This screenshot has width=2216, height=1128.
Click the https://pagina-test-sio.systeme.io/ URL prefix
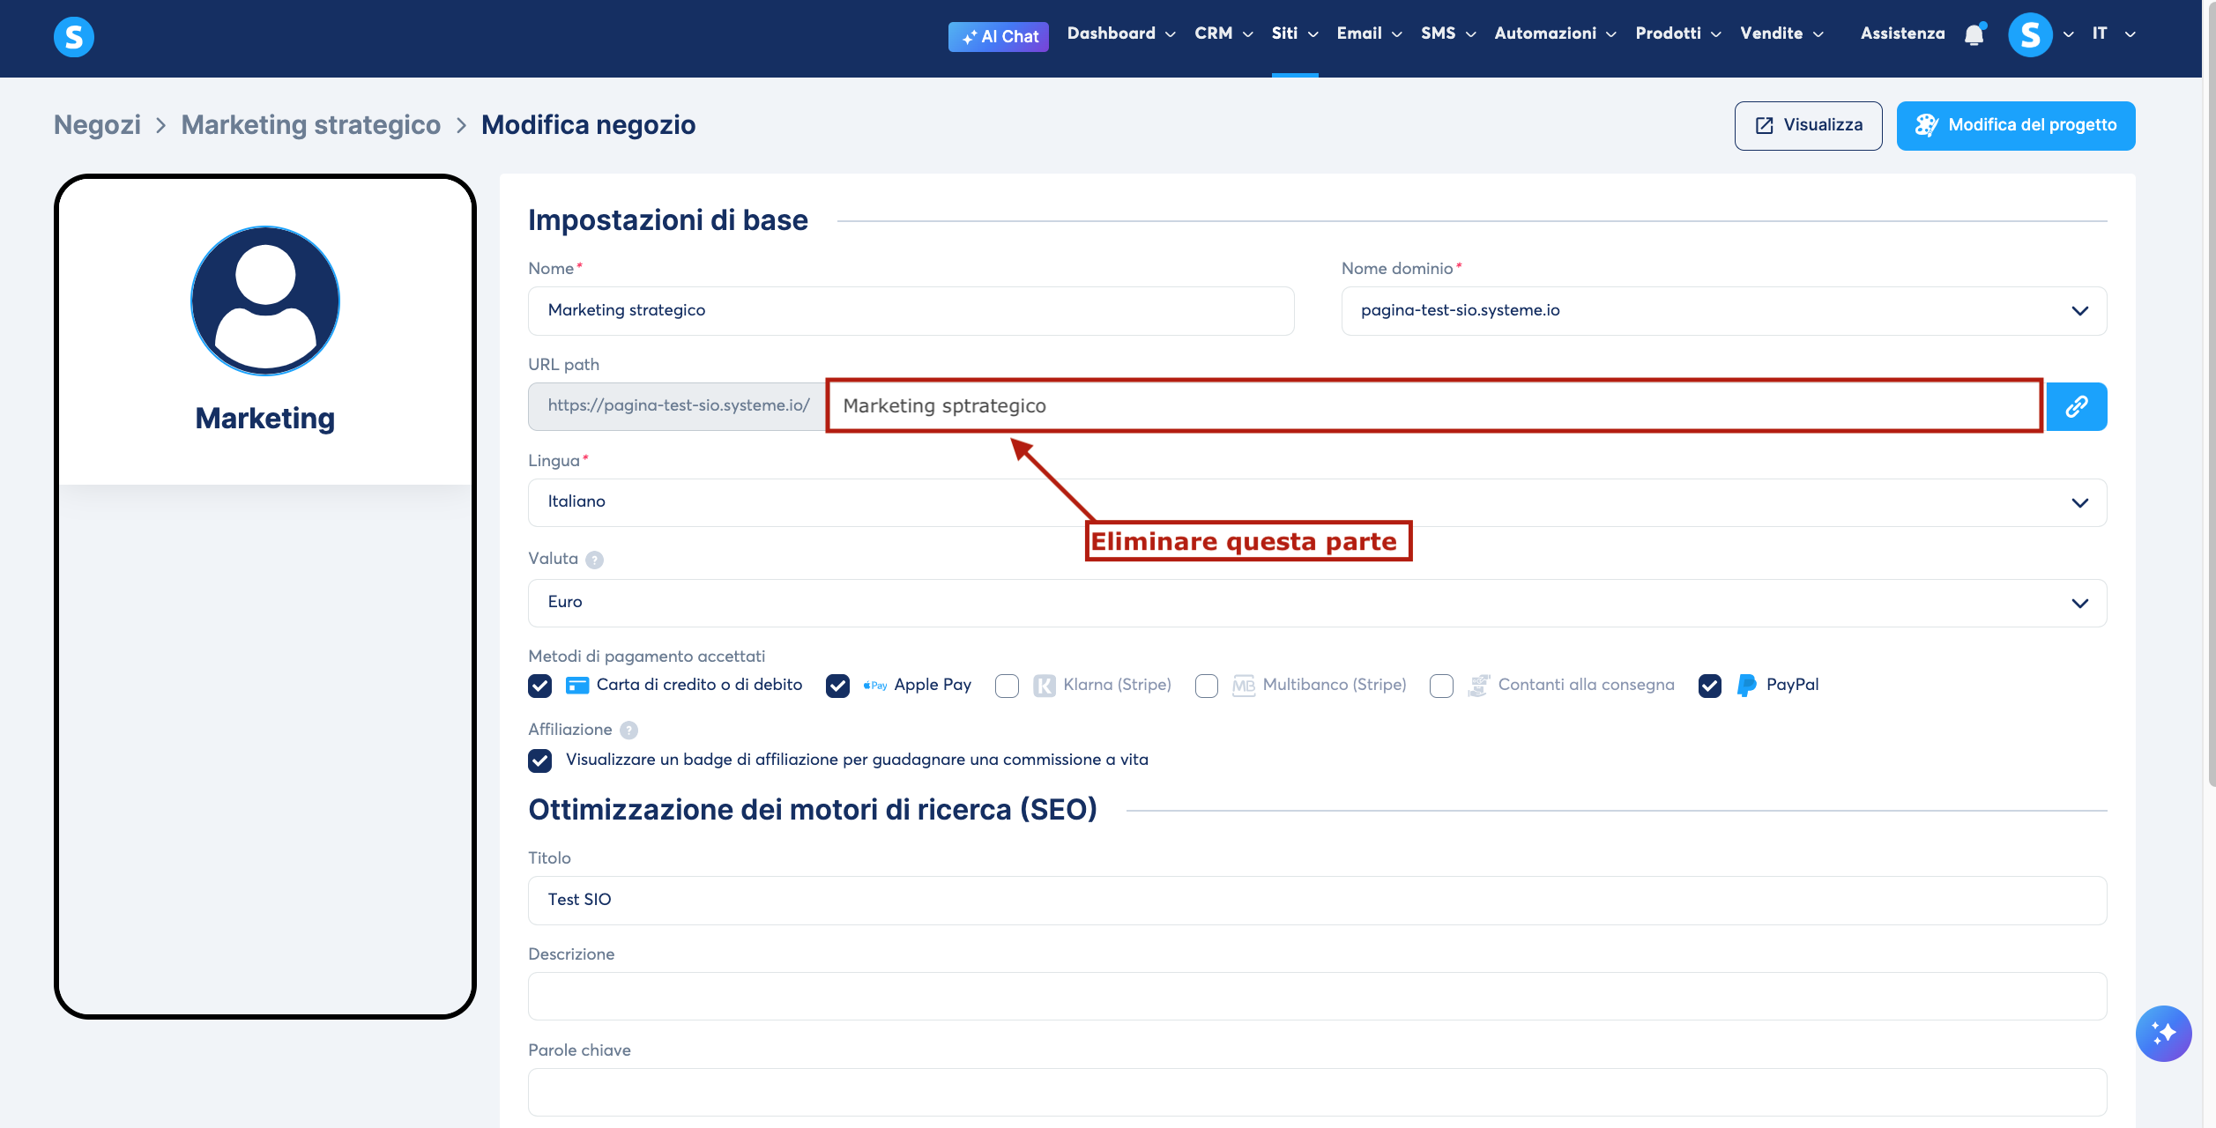(677, 406)
